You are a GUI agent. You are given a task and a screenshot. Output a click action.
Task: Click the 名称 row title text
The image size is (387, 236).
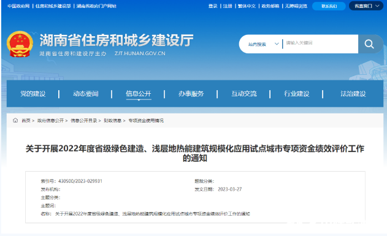coord(153,214)
